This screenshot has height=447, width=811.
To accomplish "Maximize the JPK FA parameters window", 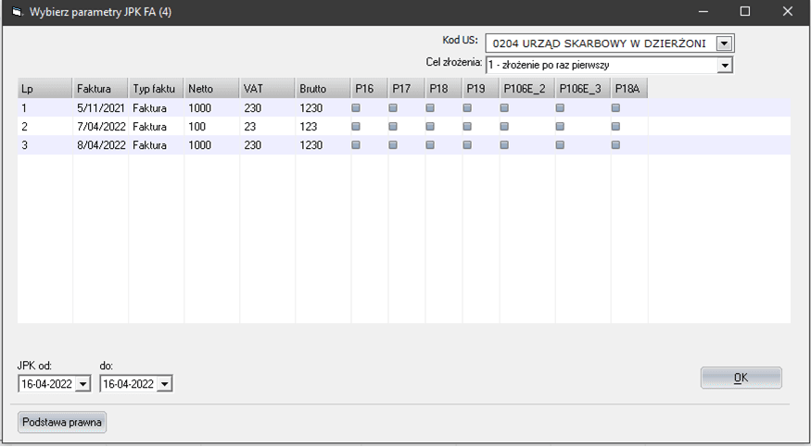I will [x=744, y=12].
